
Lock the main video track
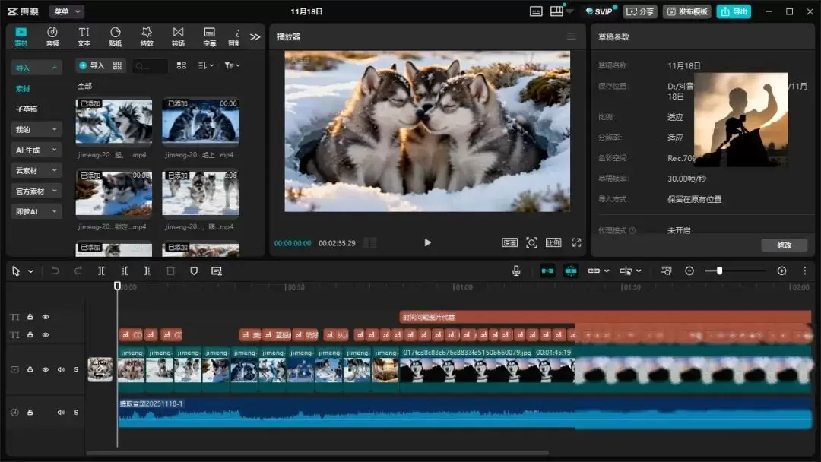click(x=30, y=369)
